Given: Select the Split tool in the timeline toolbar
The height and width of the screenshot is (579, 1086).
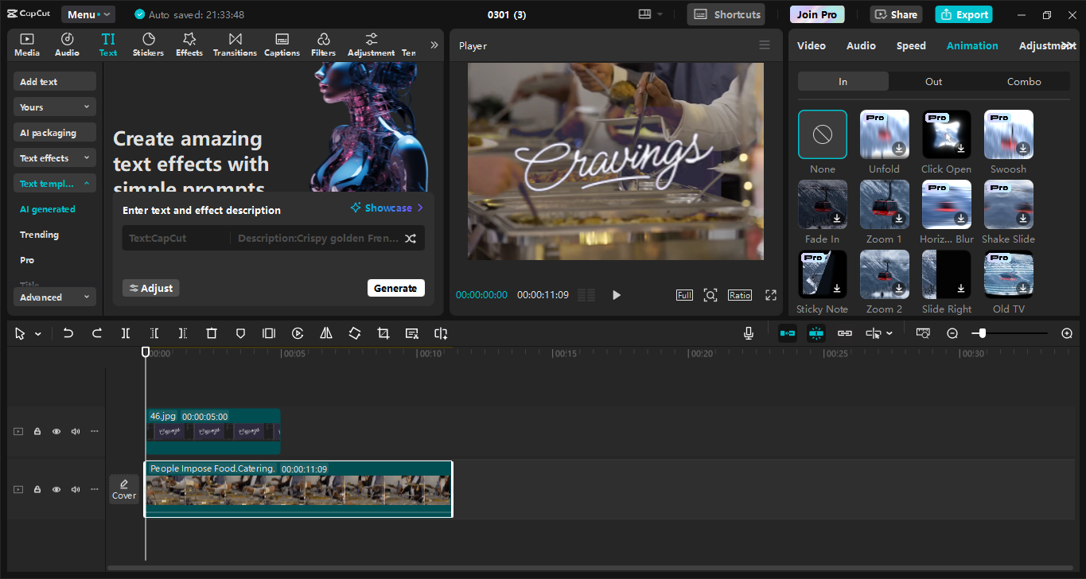Looking at the screenshot, I should point(126,333).
